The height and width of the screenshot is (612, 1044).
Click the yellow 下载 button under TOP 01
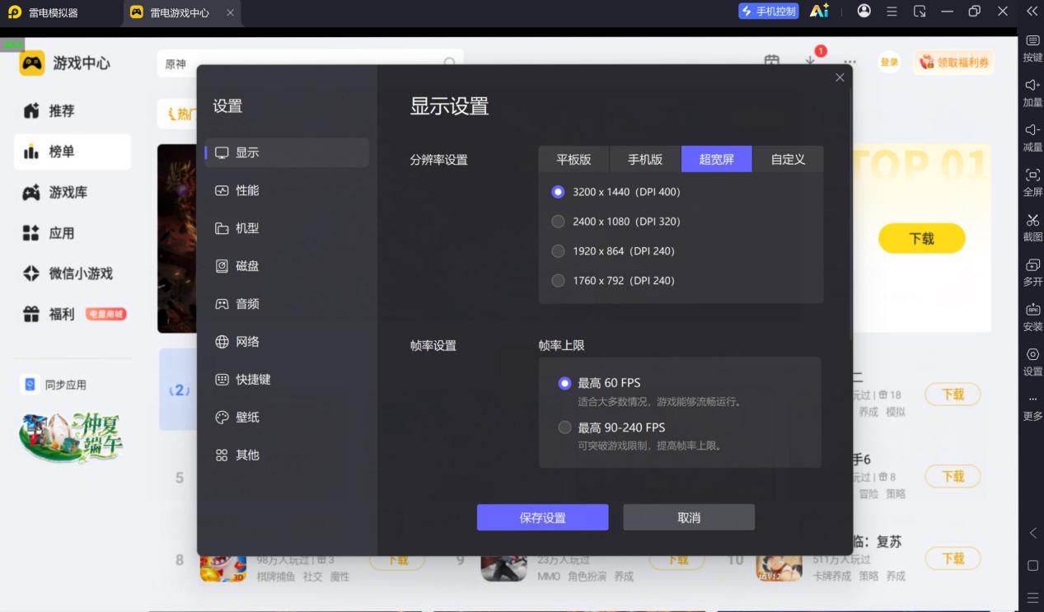(x=921, y=239)
